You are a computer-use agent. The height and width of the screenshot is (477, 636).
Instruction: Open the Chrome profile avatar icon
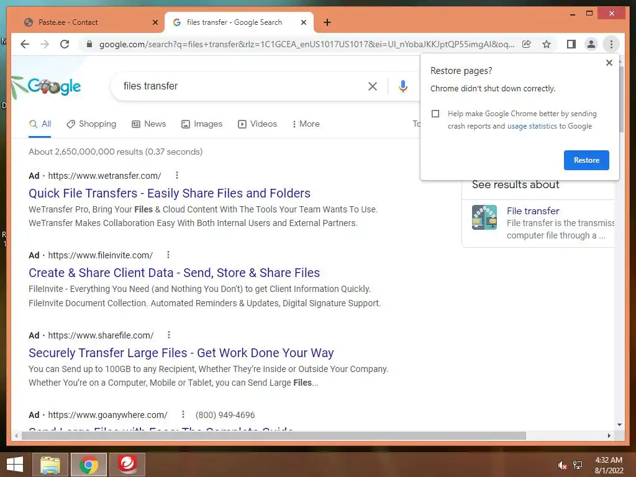[x=591, y=44]
